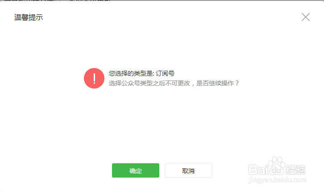Click the 经验 characters in the watermark

click(x=295, y=170)
